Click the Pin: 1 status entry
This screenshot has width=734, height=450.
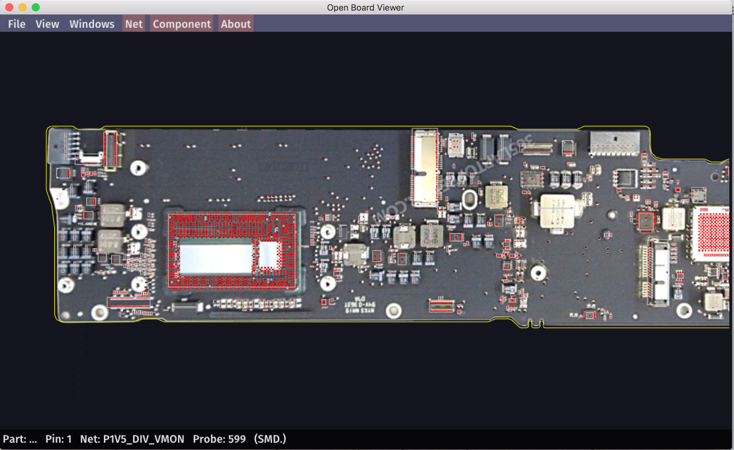[59, 439]
